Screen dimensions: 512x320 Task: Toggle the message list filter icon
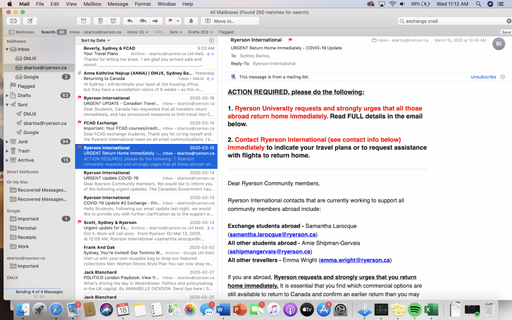tap(211, 40)
